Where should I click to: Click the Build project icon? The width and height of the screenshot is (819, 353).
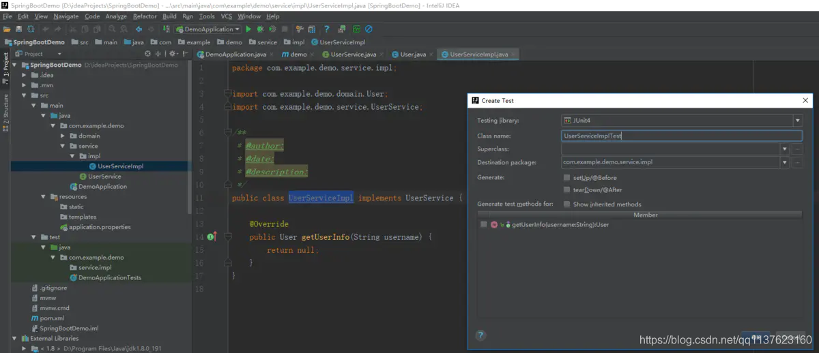(x=167, y=29)
